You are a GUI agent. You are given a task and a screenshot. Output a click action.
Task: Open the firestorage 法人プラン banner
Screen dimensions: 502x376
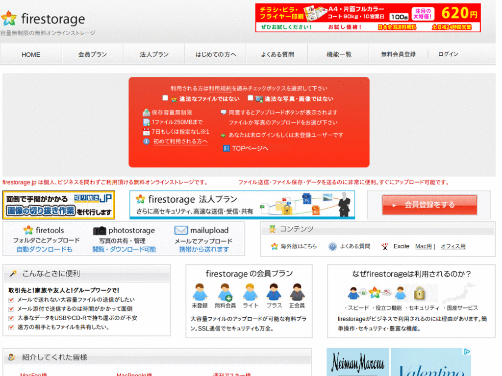click(242, 205)
